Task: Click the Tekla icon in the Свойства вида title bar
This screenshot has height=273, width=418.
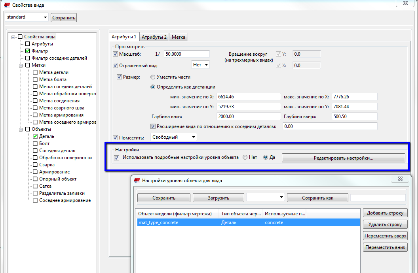Action: click(x=7, y=5)
